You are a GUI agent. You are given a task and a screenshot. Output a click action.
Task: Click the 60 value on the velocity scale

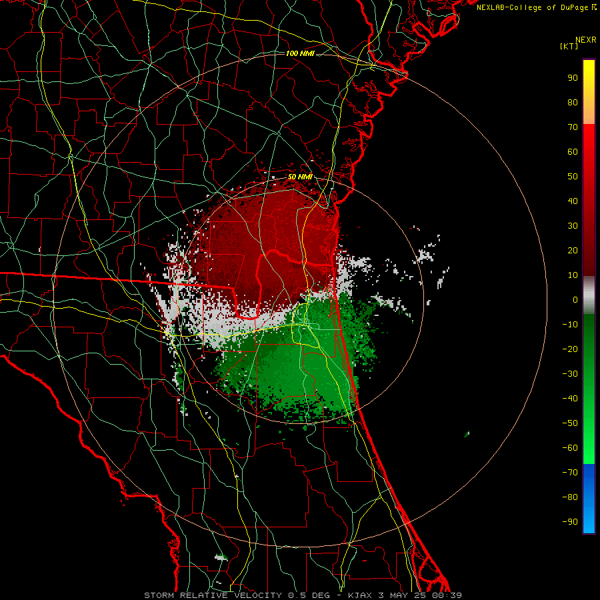573,152
